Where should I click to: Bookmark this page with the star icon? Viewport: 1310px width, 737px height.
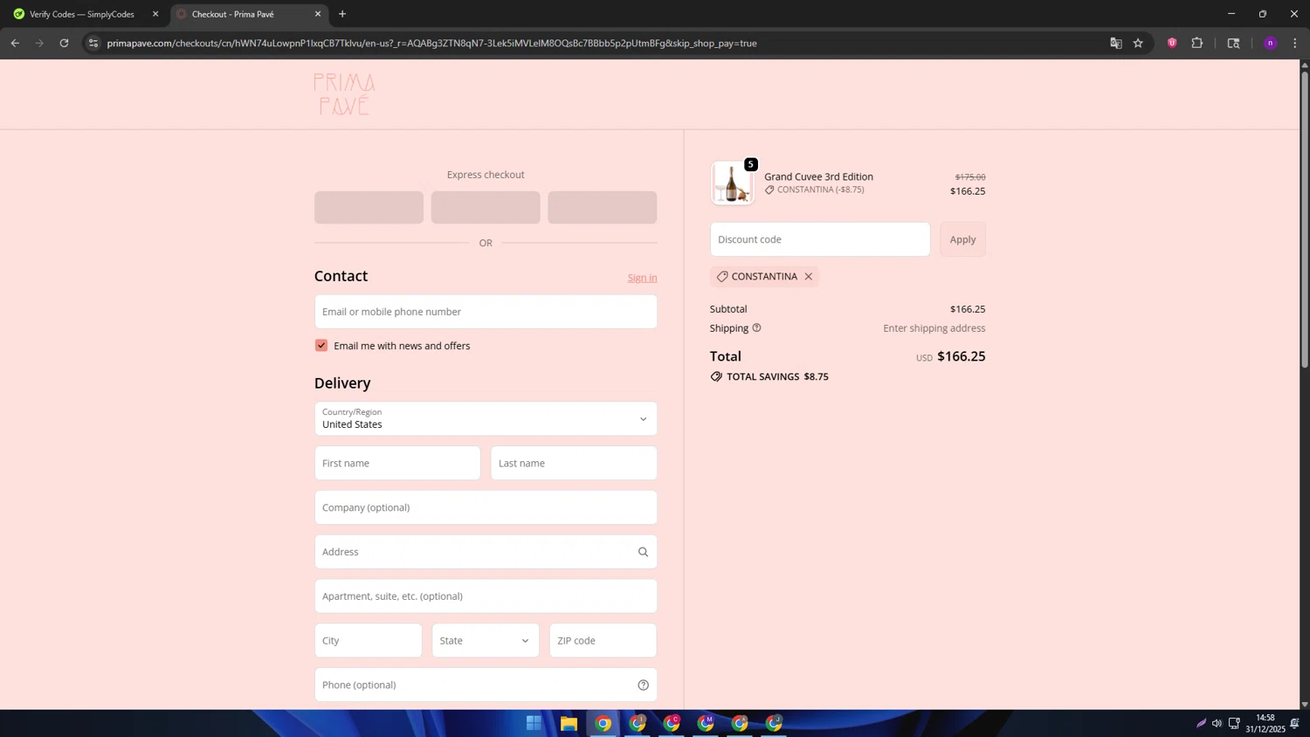[x=1138, y=43]
